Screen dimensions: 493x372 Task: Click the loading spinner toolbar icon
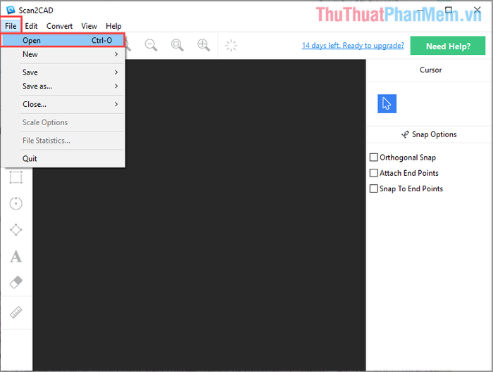(231, 46)
